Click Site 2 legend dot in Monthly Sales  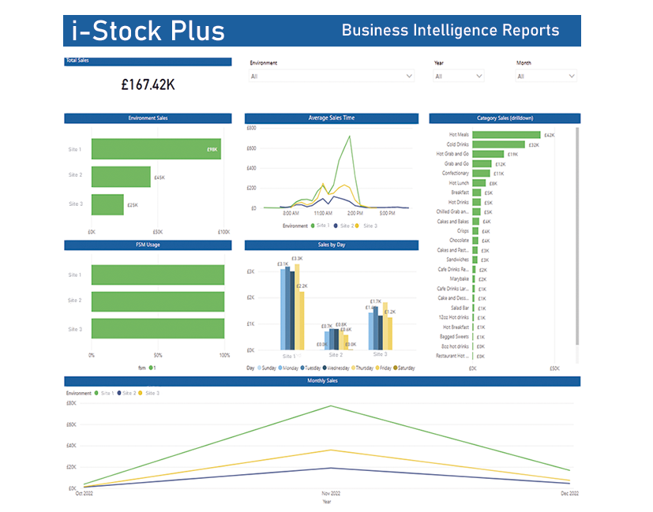click(x=119, y=393)
